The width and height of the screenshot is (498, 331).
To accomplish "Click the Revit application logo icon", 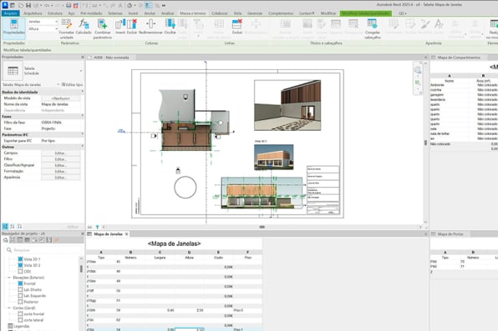I will coord(5,5).
